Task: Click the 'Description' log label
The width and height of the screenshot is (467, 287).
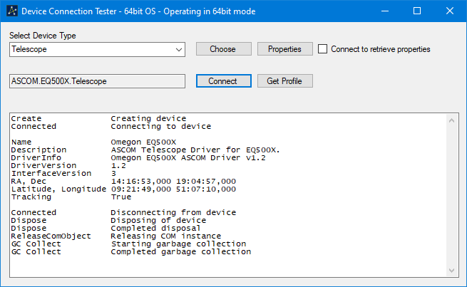Action: click(x=39, y=150)
